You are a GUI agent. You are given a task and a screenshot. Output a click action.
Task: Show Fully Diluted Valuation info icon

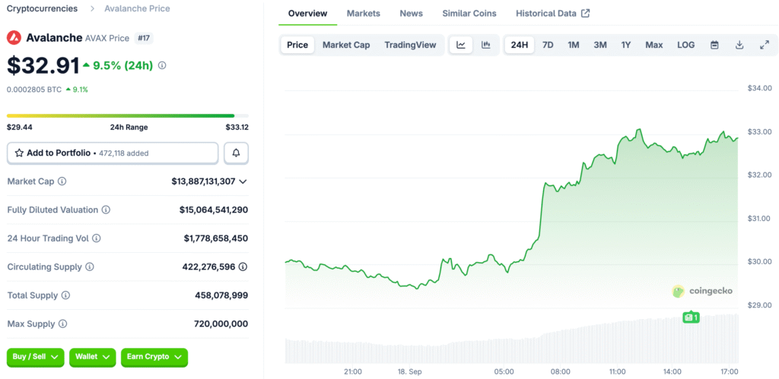[x=107, y=210]
